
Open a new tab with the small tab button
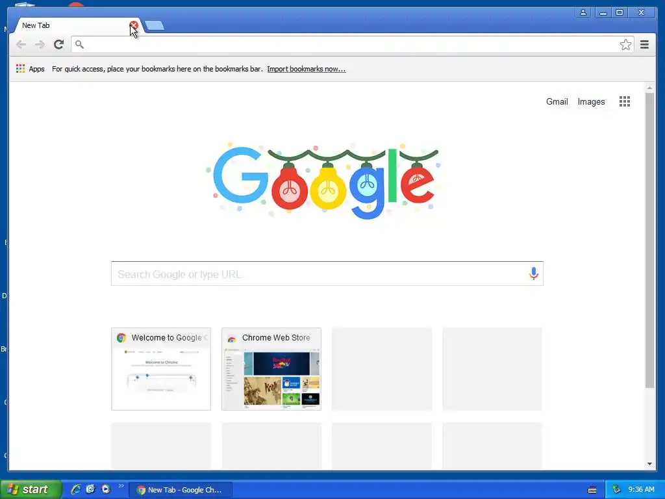[155, 26]
